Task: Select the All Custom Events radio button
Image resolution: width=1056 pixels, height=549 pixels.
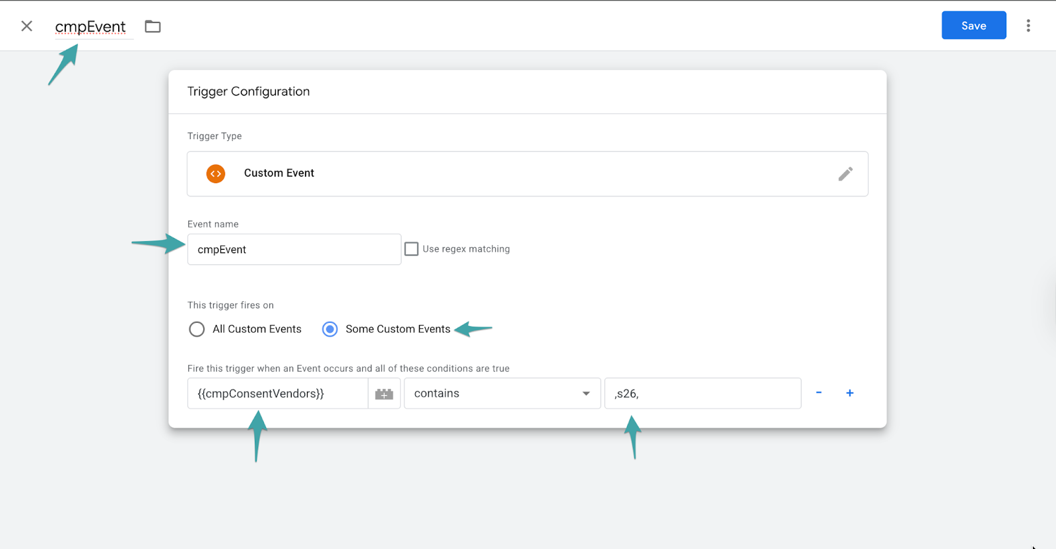Action: (197, 329)
